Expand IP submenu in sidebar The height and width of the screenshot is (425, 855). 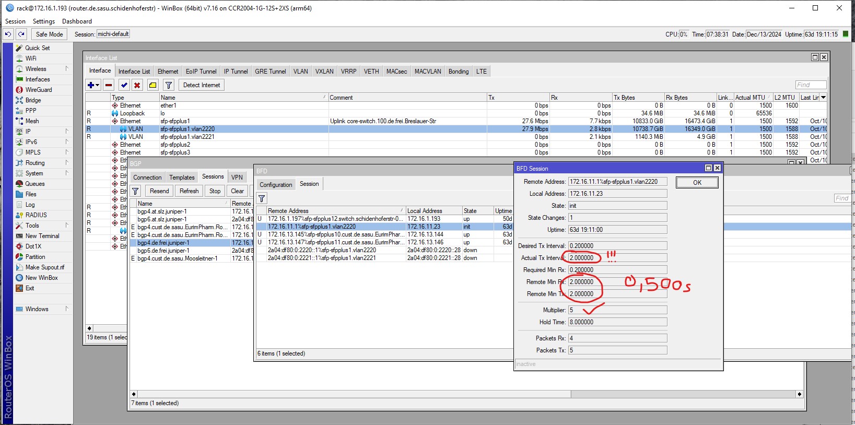[67, 131]
